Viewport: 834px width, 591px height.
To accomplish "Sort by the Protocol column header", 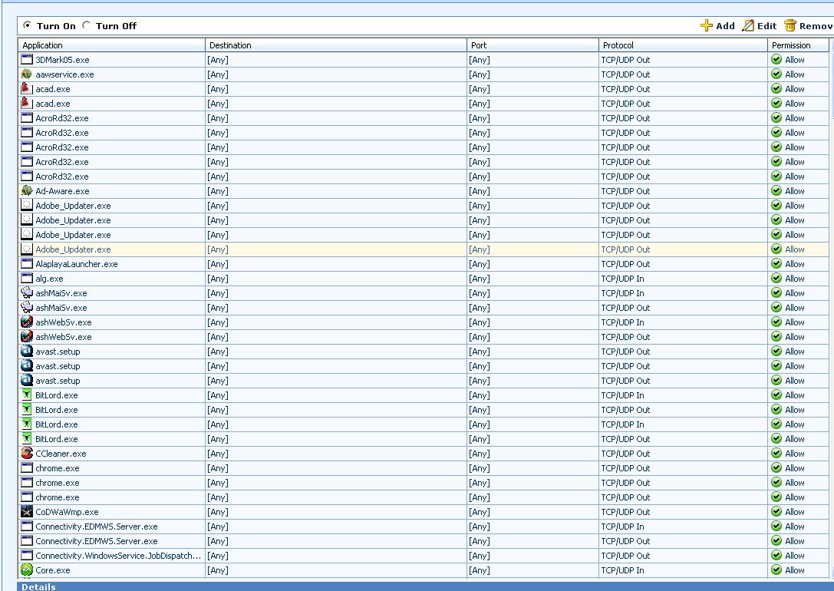I will [x=683, y=45].
